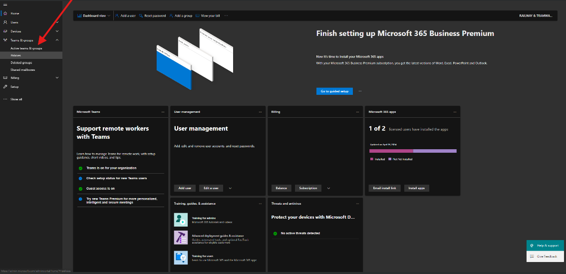
Task: Click the Give feedback button
Action: point(545,257)
